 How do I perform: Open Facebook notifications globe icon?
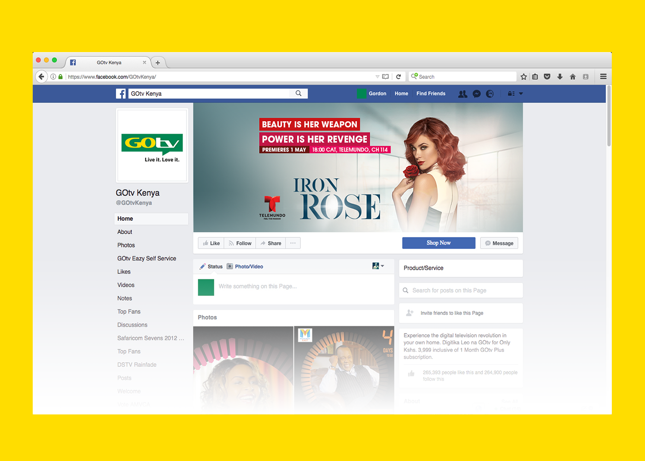point(490,94)
